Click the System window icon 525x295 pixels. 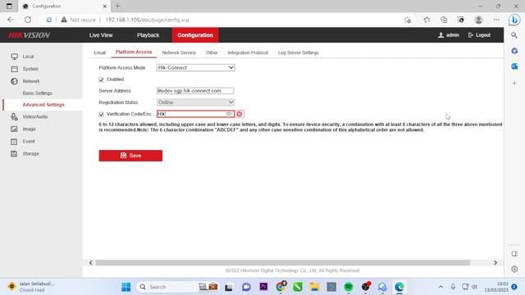(x=14, y=69)
